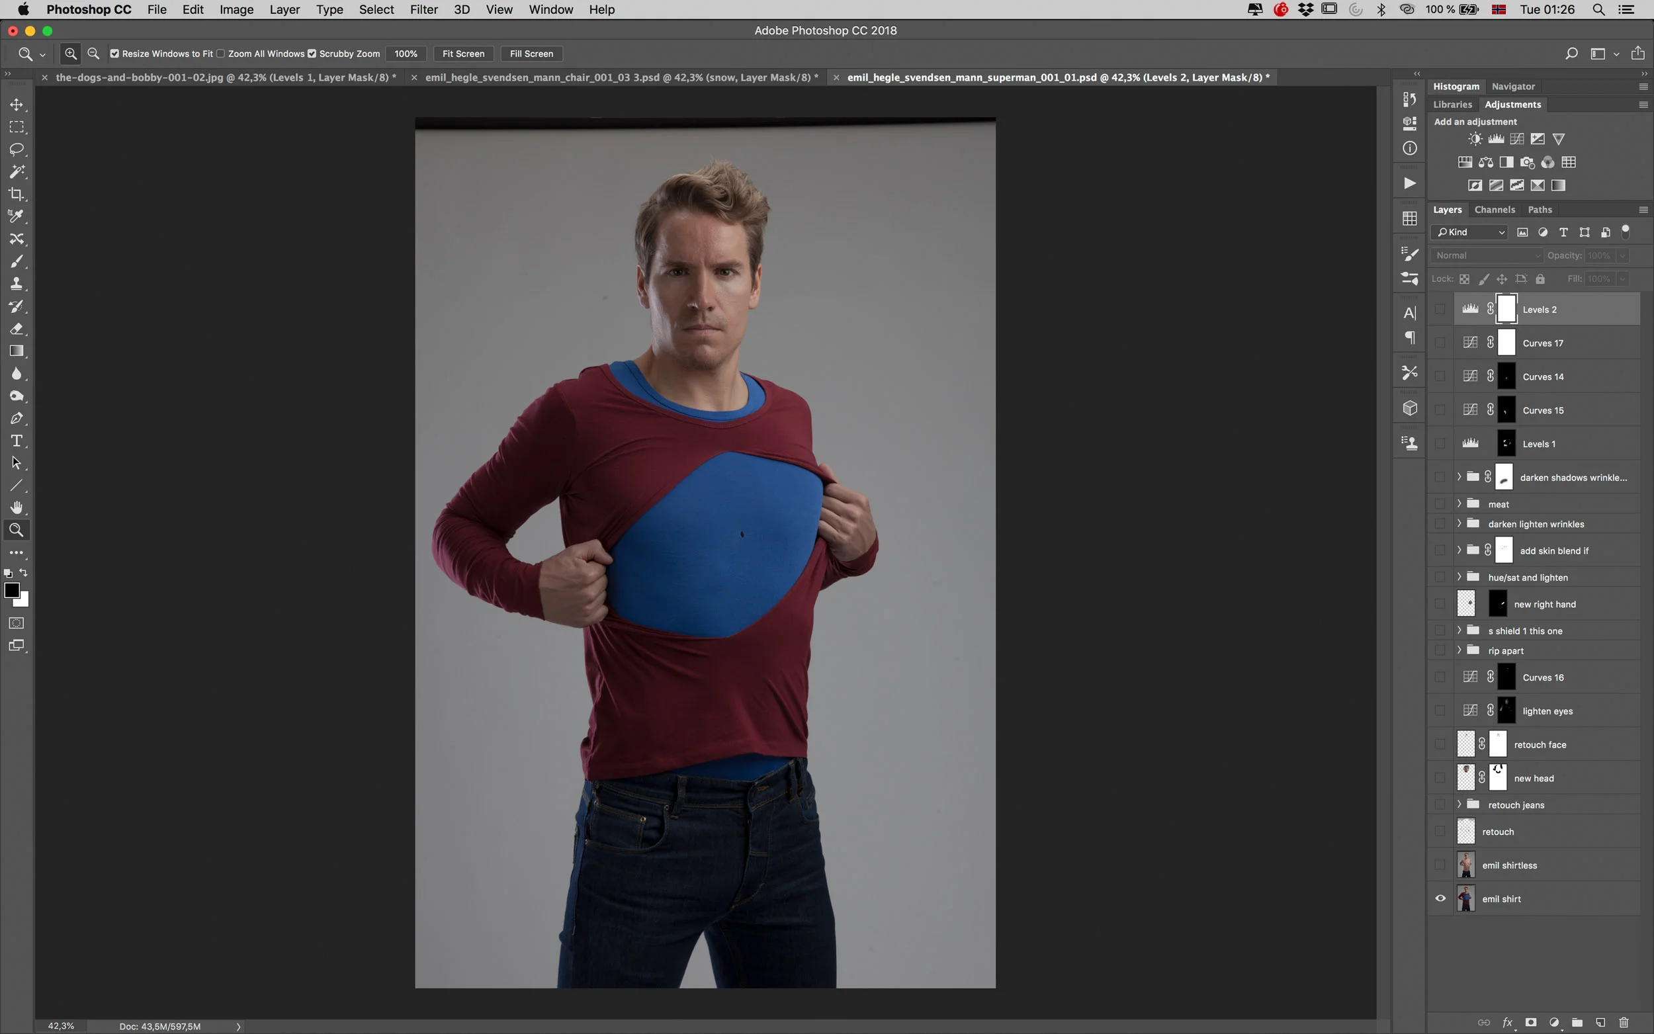The image size is (1654, 1034).
Task: Hide the emil shirt layer
Action: pyautogui.click(x=1440, y=898)
